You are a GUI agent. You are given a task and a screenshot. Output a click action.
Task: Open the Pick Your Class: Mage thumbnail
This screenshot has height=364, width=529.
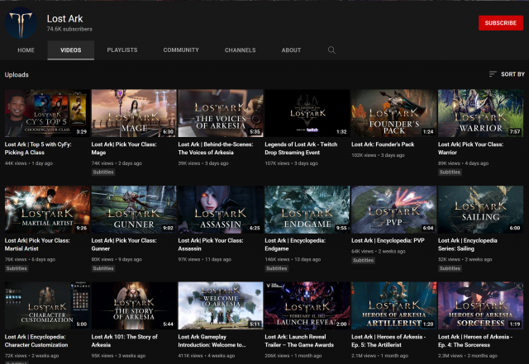(134, 113)
